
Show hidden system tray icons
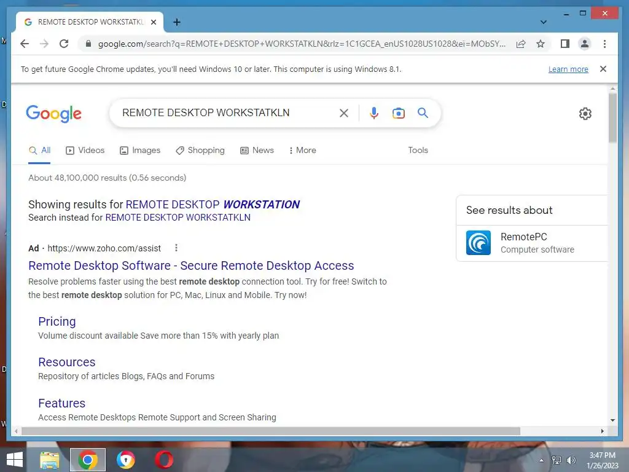click(x=542, y=460)
